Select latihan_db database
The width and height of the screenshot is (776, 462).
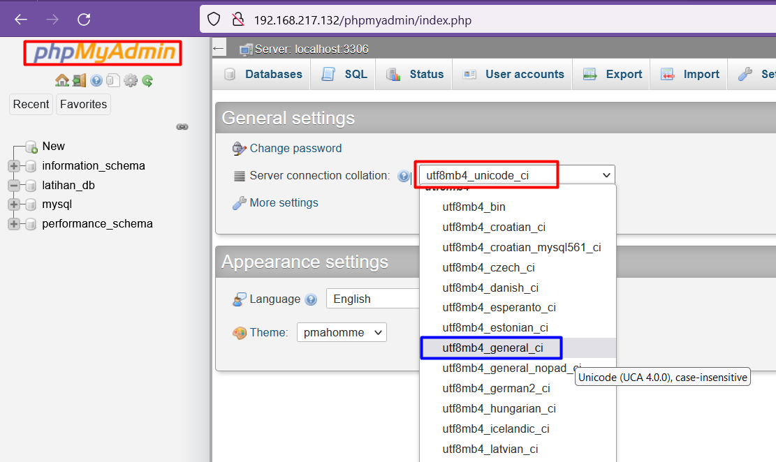point(68,186)
